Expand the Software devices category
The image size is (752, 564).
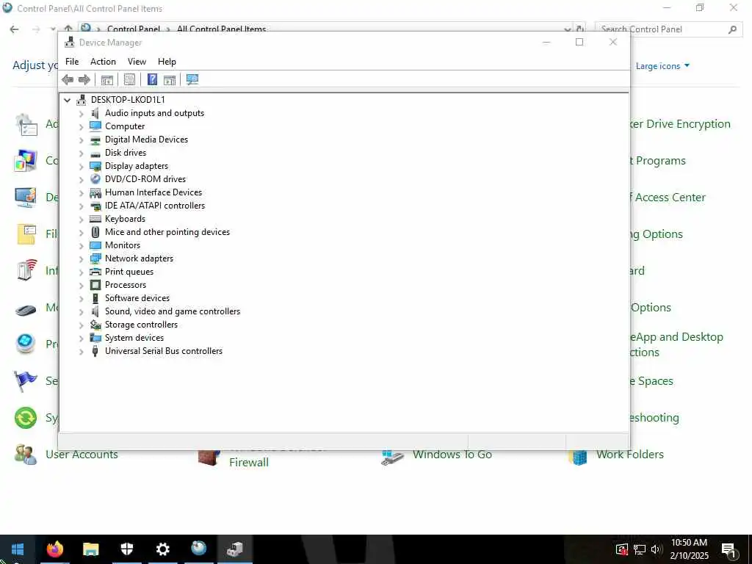[81, 298]
